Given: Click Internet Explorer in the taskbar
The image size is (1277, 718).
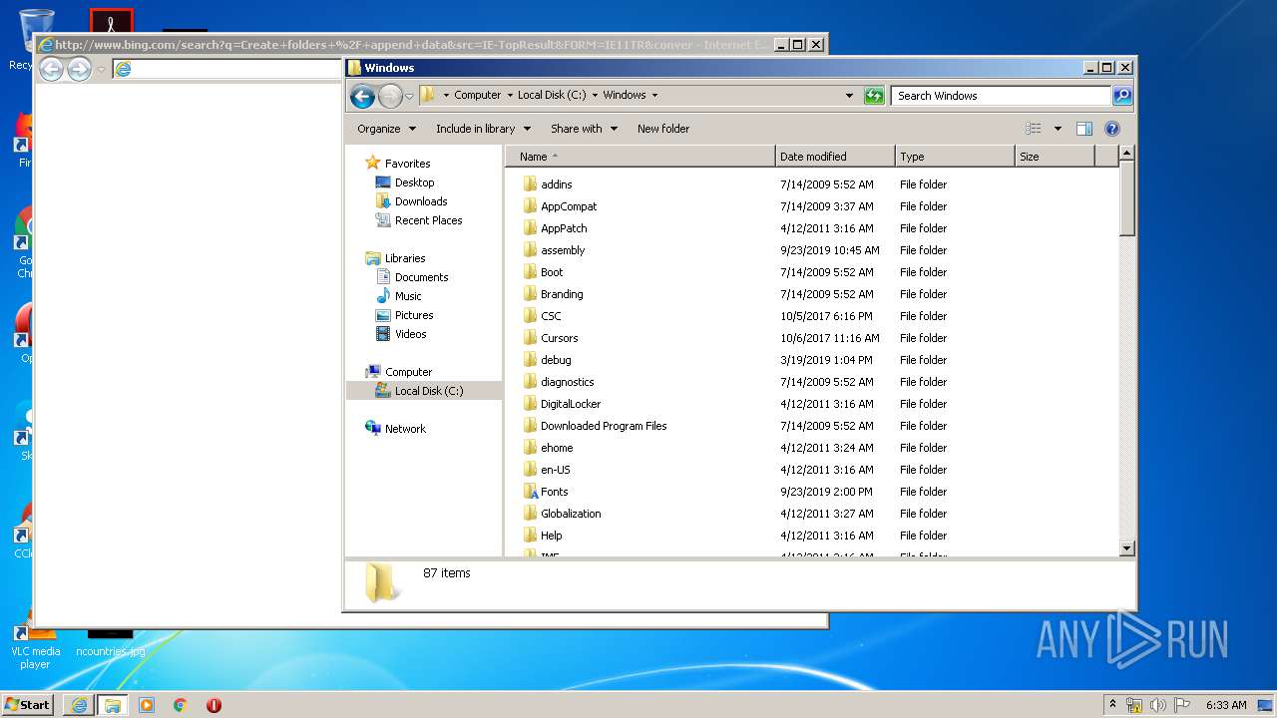Looking at the screenshot, I should (x=79, y=705).
